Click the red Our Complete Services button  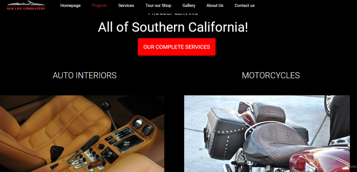point(177,47)
